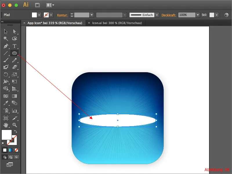The width and height of the screenshot is (232, 174).
Task: Select the Rotate tool
Action: tap(6, 75)
